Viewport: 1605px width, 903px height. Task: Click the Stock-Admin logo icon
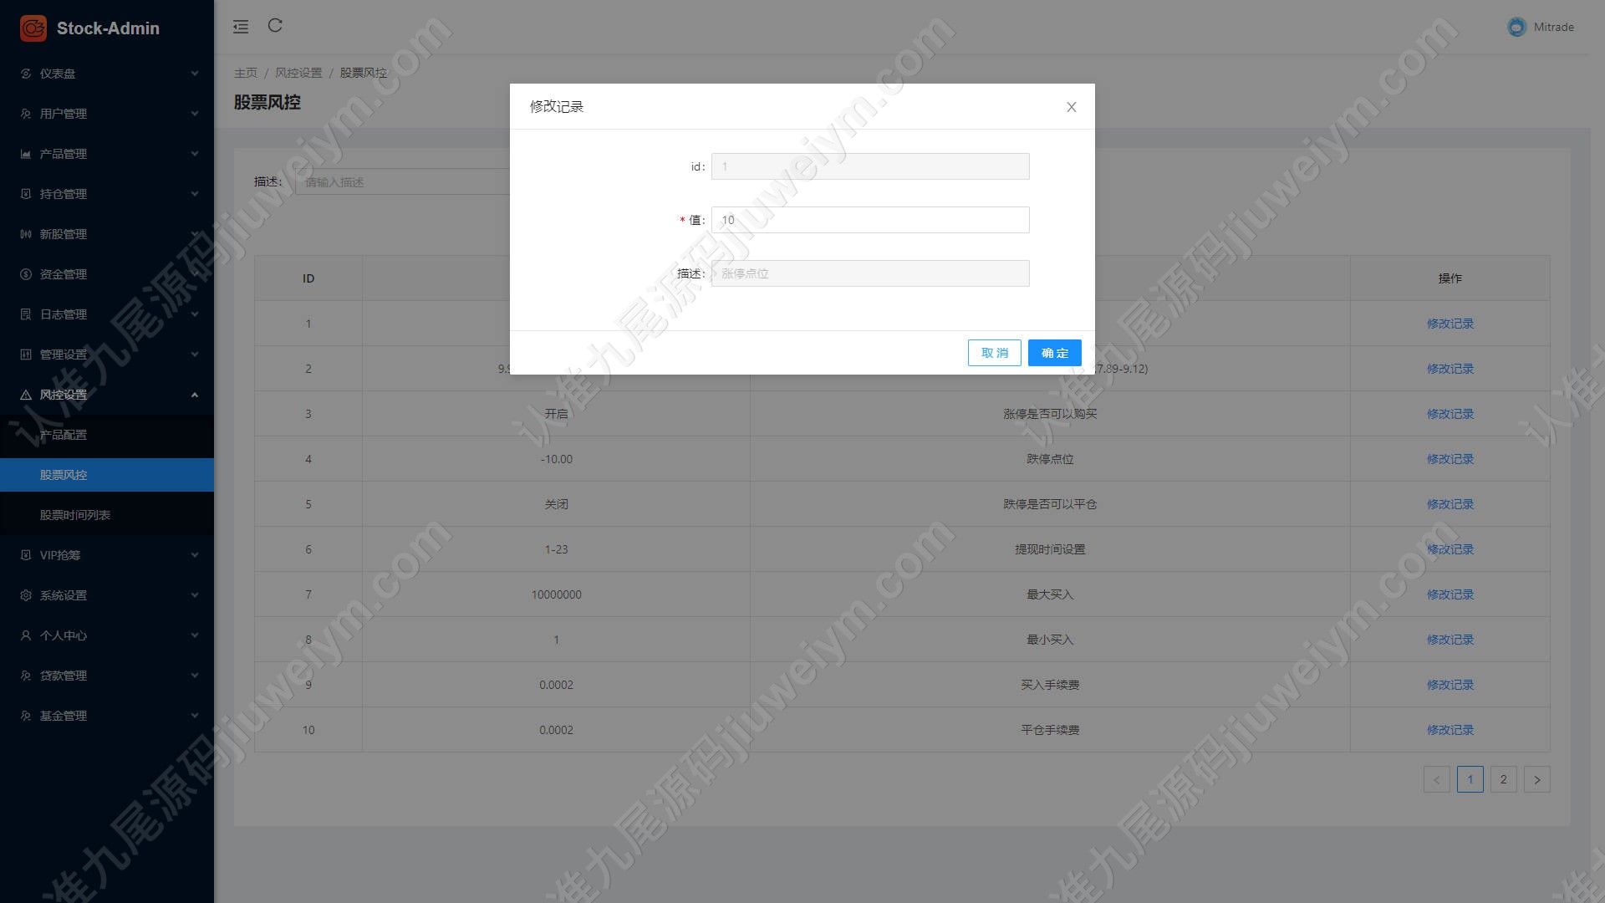[33, 28]
